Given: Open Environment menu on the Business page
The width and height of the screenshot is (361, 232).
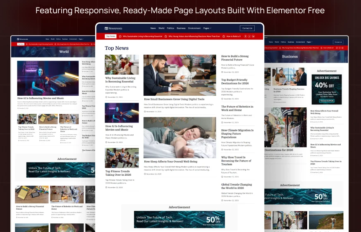Looking at the screenshot, I should [301, 42].
